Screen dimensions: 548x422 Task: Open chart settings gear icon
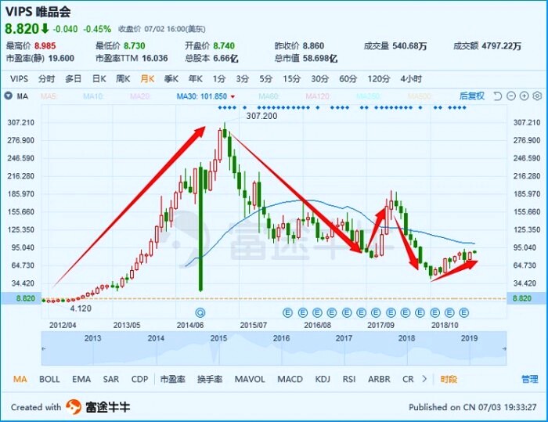point(537,96)
